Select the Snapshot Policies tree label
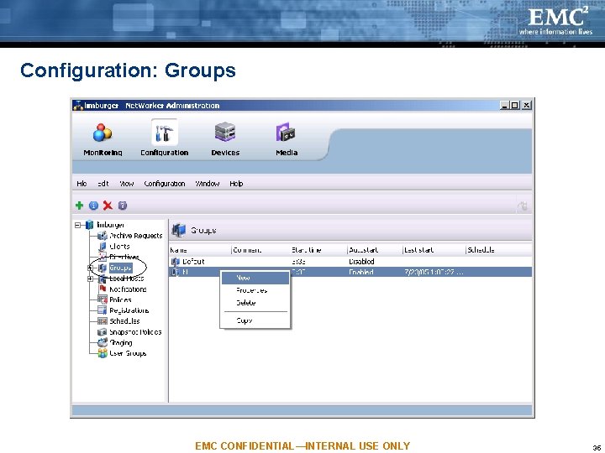The image size is (605, 453). pos(135,331)
